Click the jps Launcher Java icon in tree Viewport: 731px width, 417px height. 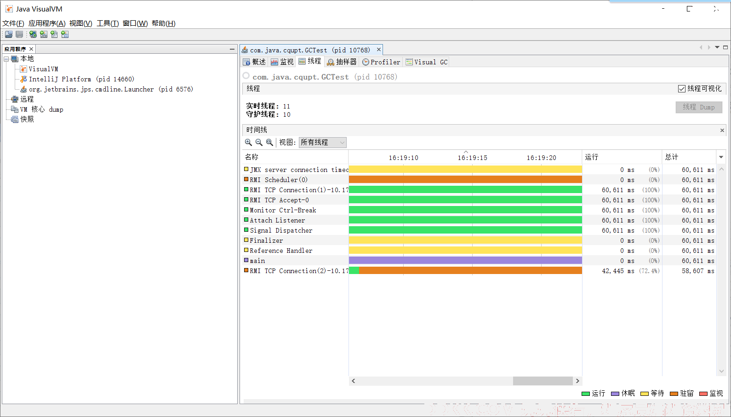click(x=23, y=89)
